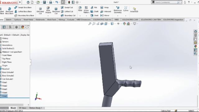The height and width of the screenshot is (112, 199).
Task: Switch to the 3D Views bottom tab
Action: click(x=23, y=108)
